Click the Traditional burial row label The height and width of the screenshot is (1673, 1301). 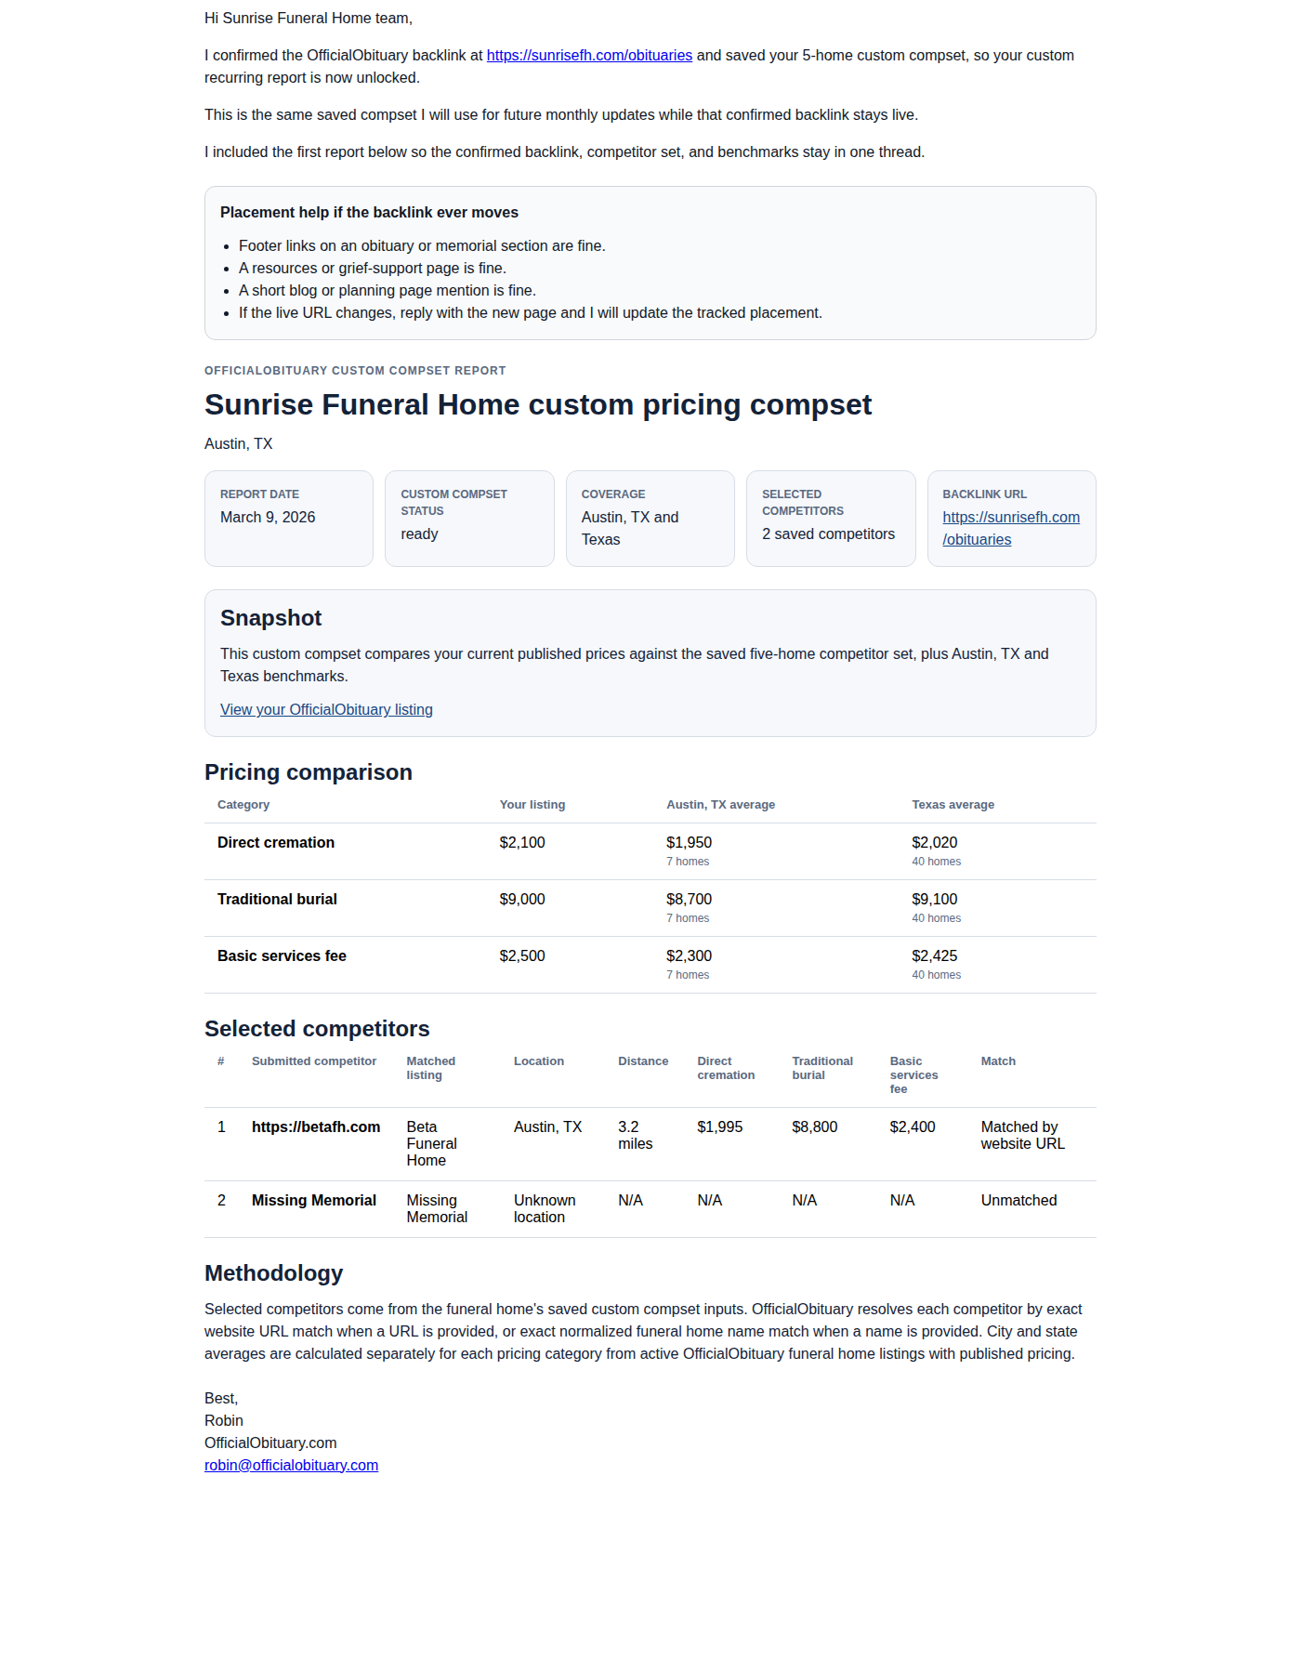tap(277, 900)
